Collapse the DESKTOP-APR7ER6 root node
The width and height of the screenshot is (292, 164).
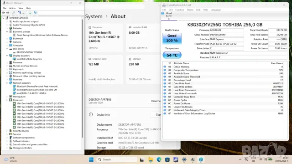point(3,18)
